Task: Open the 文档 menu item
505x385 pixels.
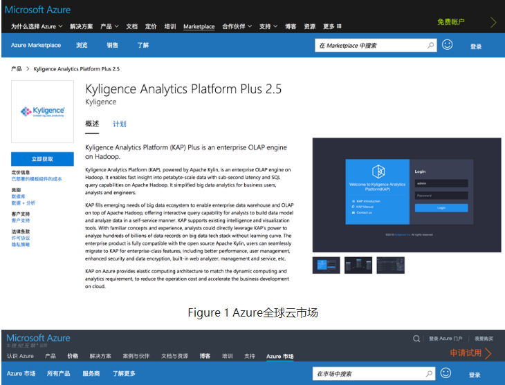Action: [131, 26]
